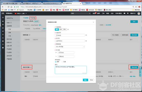Select the 属性 function type

57,29
